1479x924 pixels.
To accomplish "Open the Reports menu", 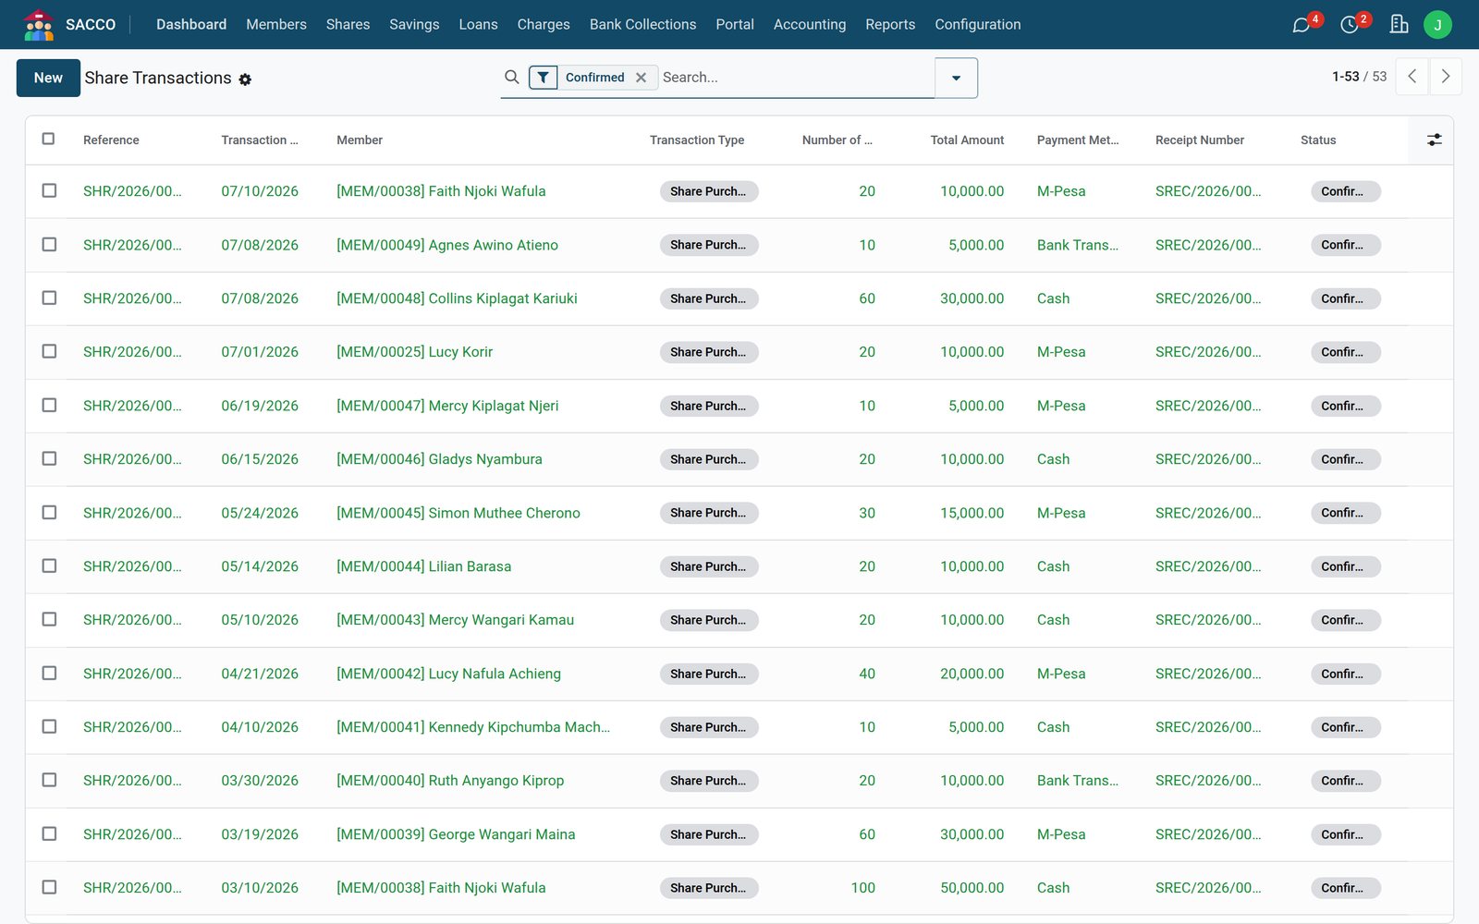I will click(890, 25).
